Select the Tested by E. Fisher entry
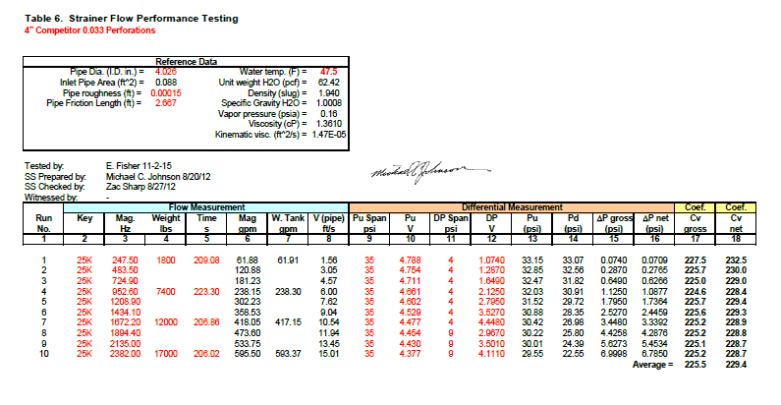Screen dimensions: 781x405 coord(139,166)
